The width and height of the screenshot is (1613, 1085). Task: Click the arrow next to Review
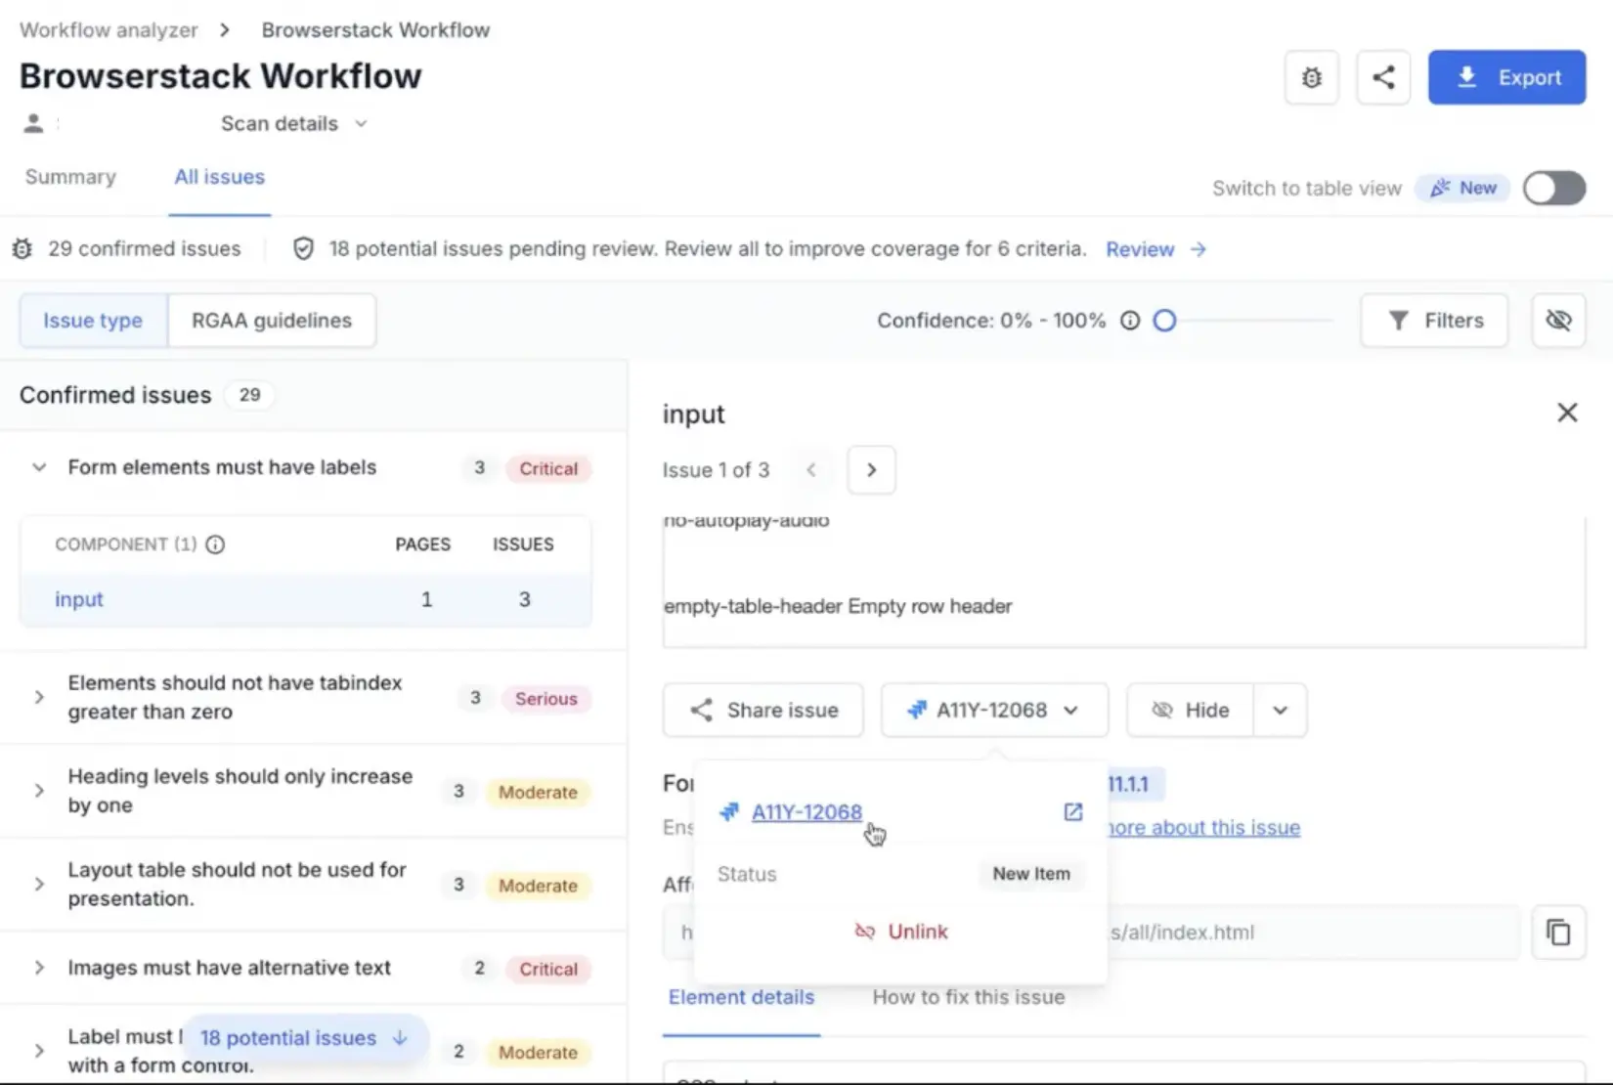[x=1199, y=249]
